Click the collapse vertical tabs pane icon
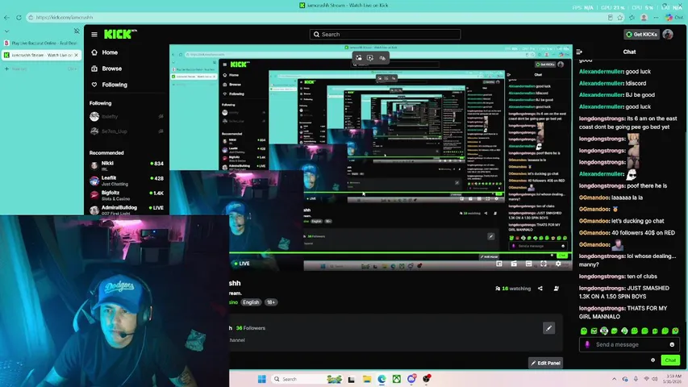 pos(77,31)
